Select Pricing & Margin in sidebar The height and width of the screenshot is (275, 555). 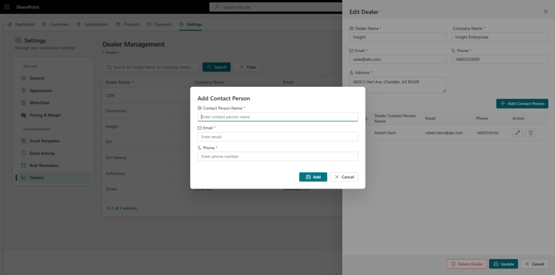[53, 115]
